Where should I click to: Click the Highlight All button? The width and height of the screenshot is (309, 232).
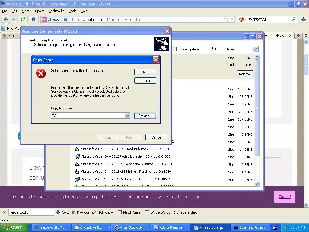(103, 212)
